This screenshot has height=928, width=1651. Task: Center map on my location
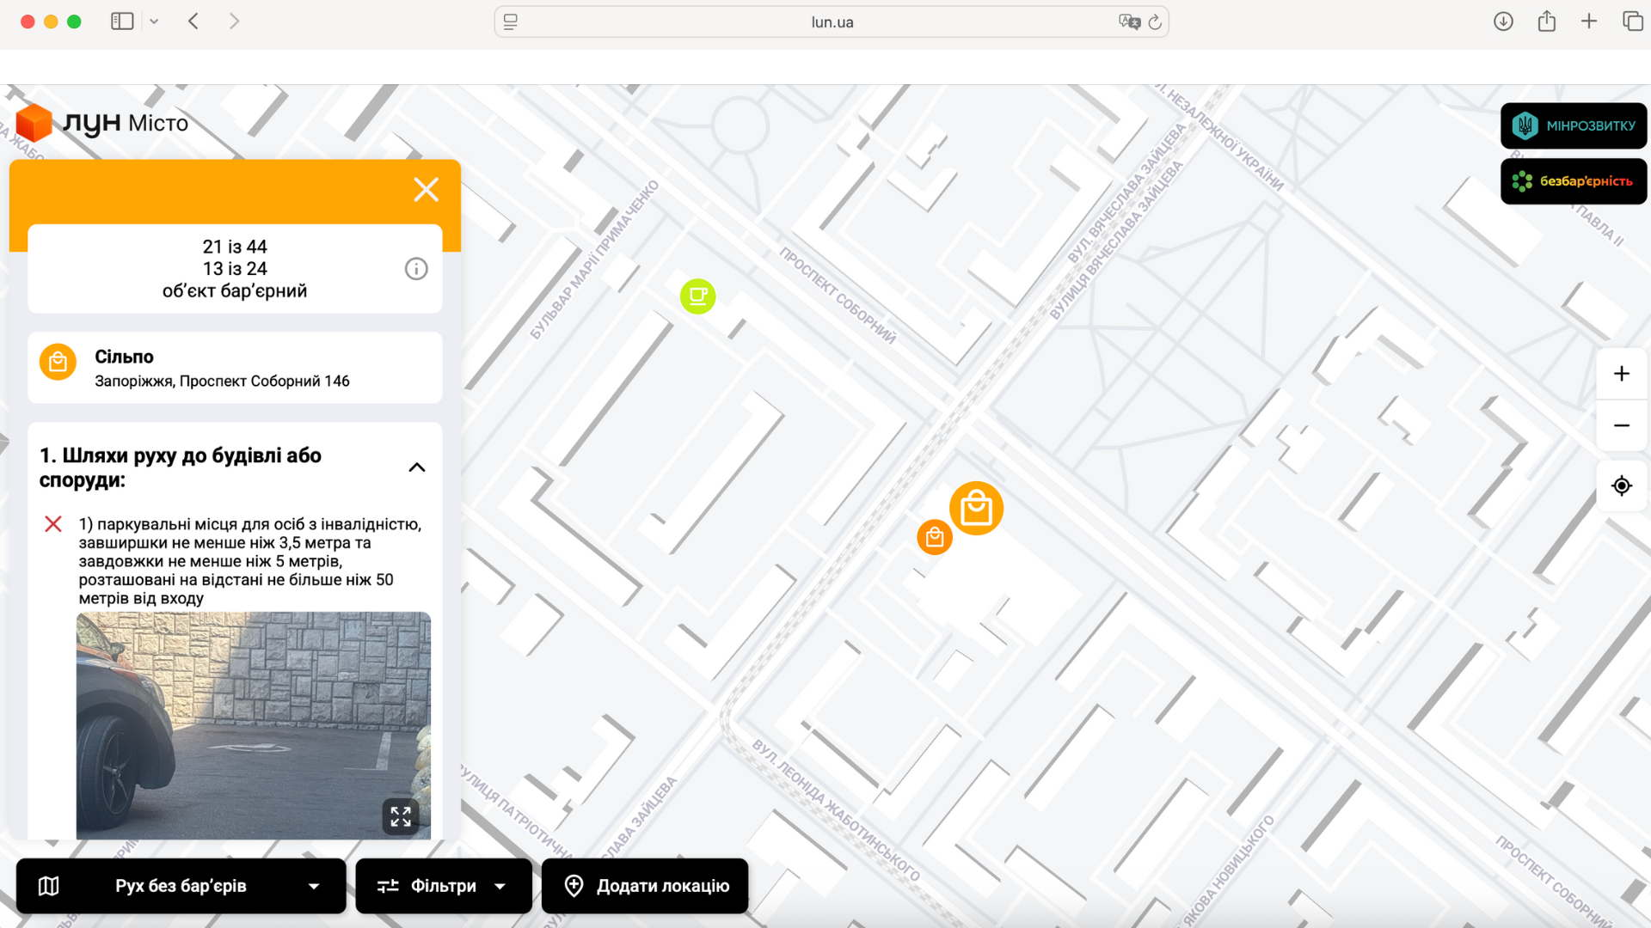pyautogui.click(x=1621, y=486)
